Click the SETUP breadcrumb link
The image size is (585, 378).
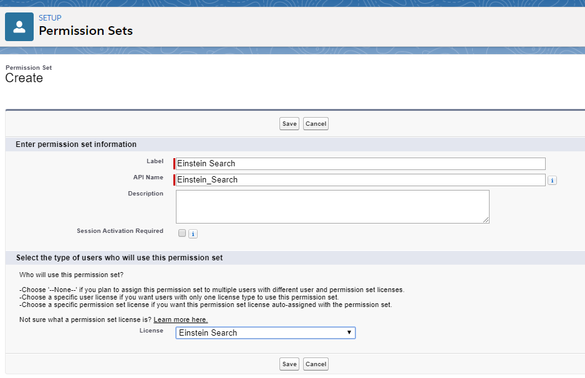[50, 18]
